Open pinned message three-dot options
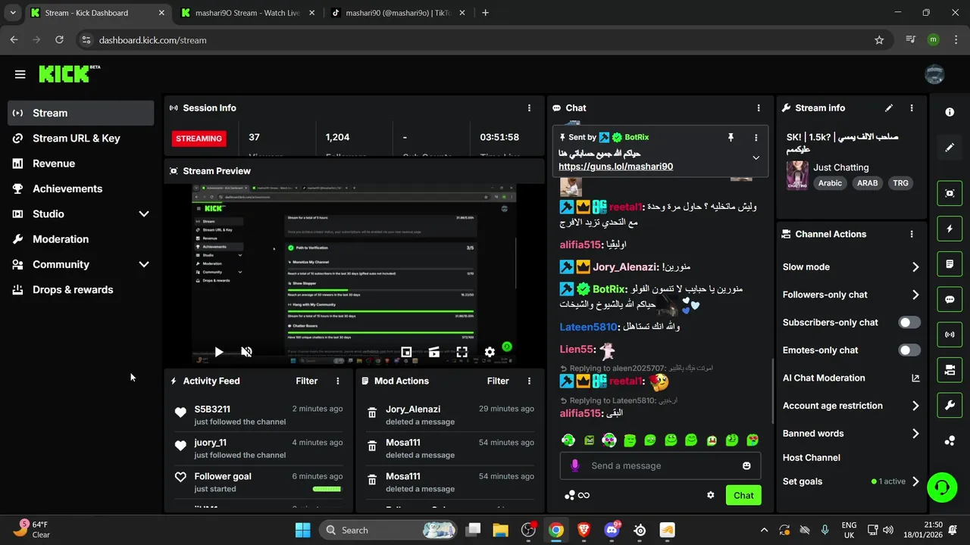This screenshot has width=970, height=545. [756, 138]
